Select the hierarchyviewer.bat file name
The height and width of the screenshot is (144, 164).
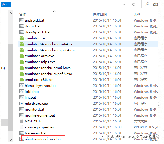pyautogui.click(x=41, y=86)
